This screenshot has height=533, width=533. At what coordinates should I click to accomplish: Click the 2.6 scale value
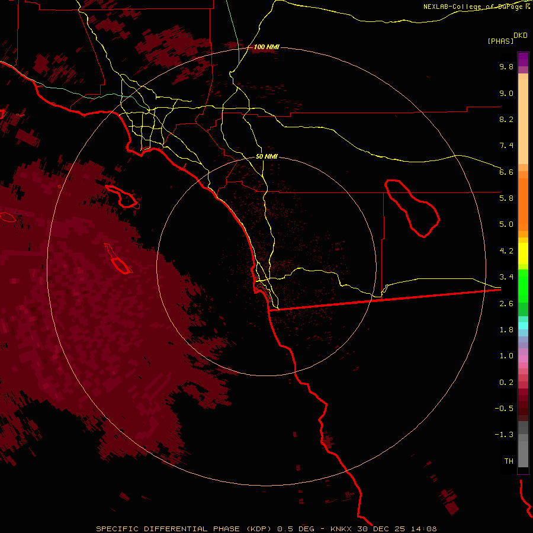pyautogui.click(x=506, y=304)
